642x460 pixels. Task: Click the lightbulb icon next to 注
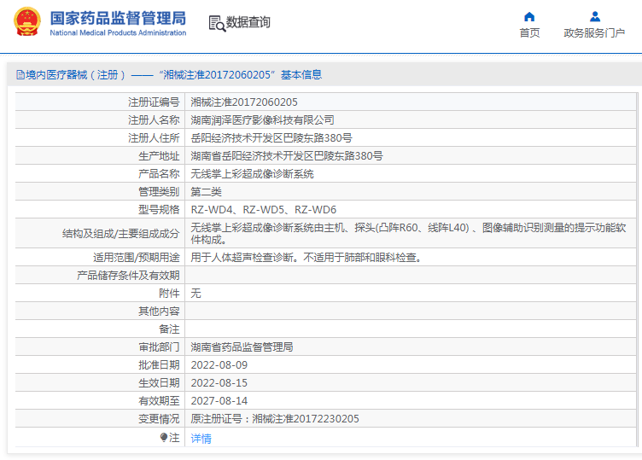click(x=164, y=438)
